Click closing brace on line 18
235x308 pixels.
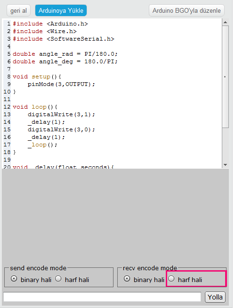[14, 152]
